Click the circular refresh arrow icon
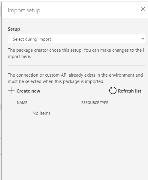This screenshot has width=148, height=180. click(x=113, y=90)
